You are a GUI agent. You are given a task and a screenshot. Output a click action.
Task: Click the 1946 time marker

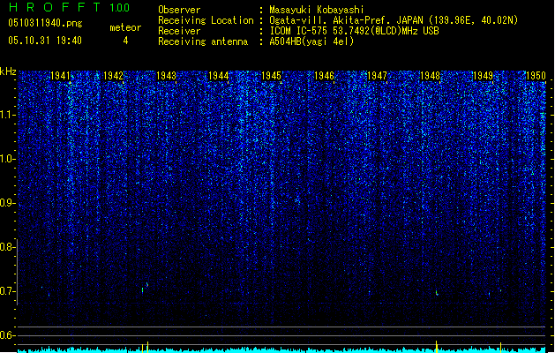pyautogui.click(x=324, y=76)
